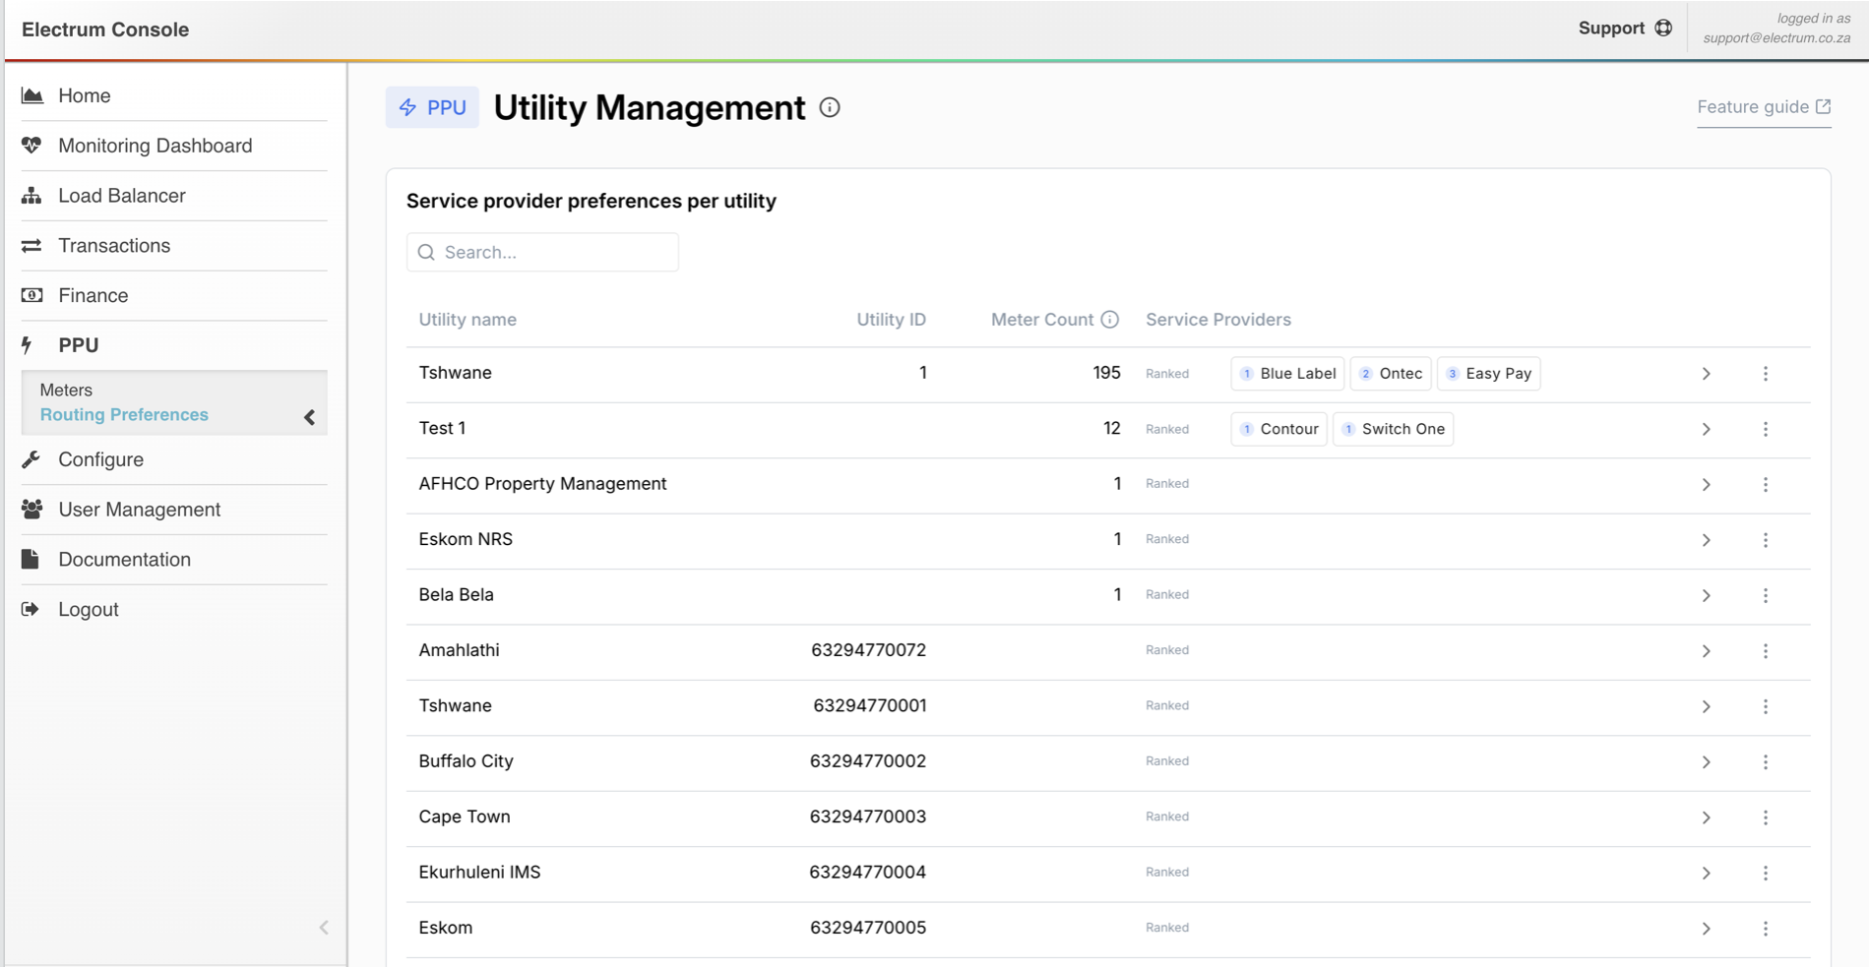The image size is (1869, 967).
Task: Click the utility Search field
Action: (543, 253)
